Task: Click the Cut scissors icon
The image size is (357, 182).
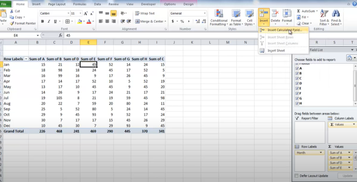Action: (11, 11)
